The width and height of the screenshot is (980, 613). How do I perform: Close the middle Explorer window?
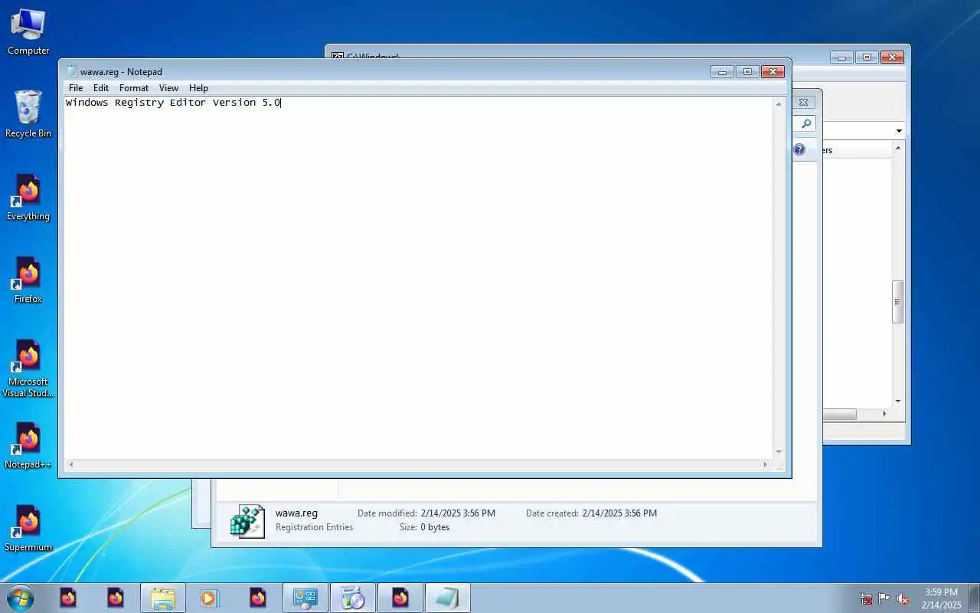[803, 102]
